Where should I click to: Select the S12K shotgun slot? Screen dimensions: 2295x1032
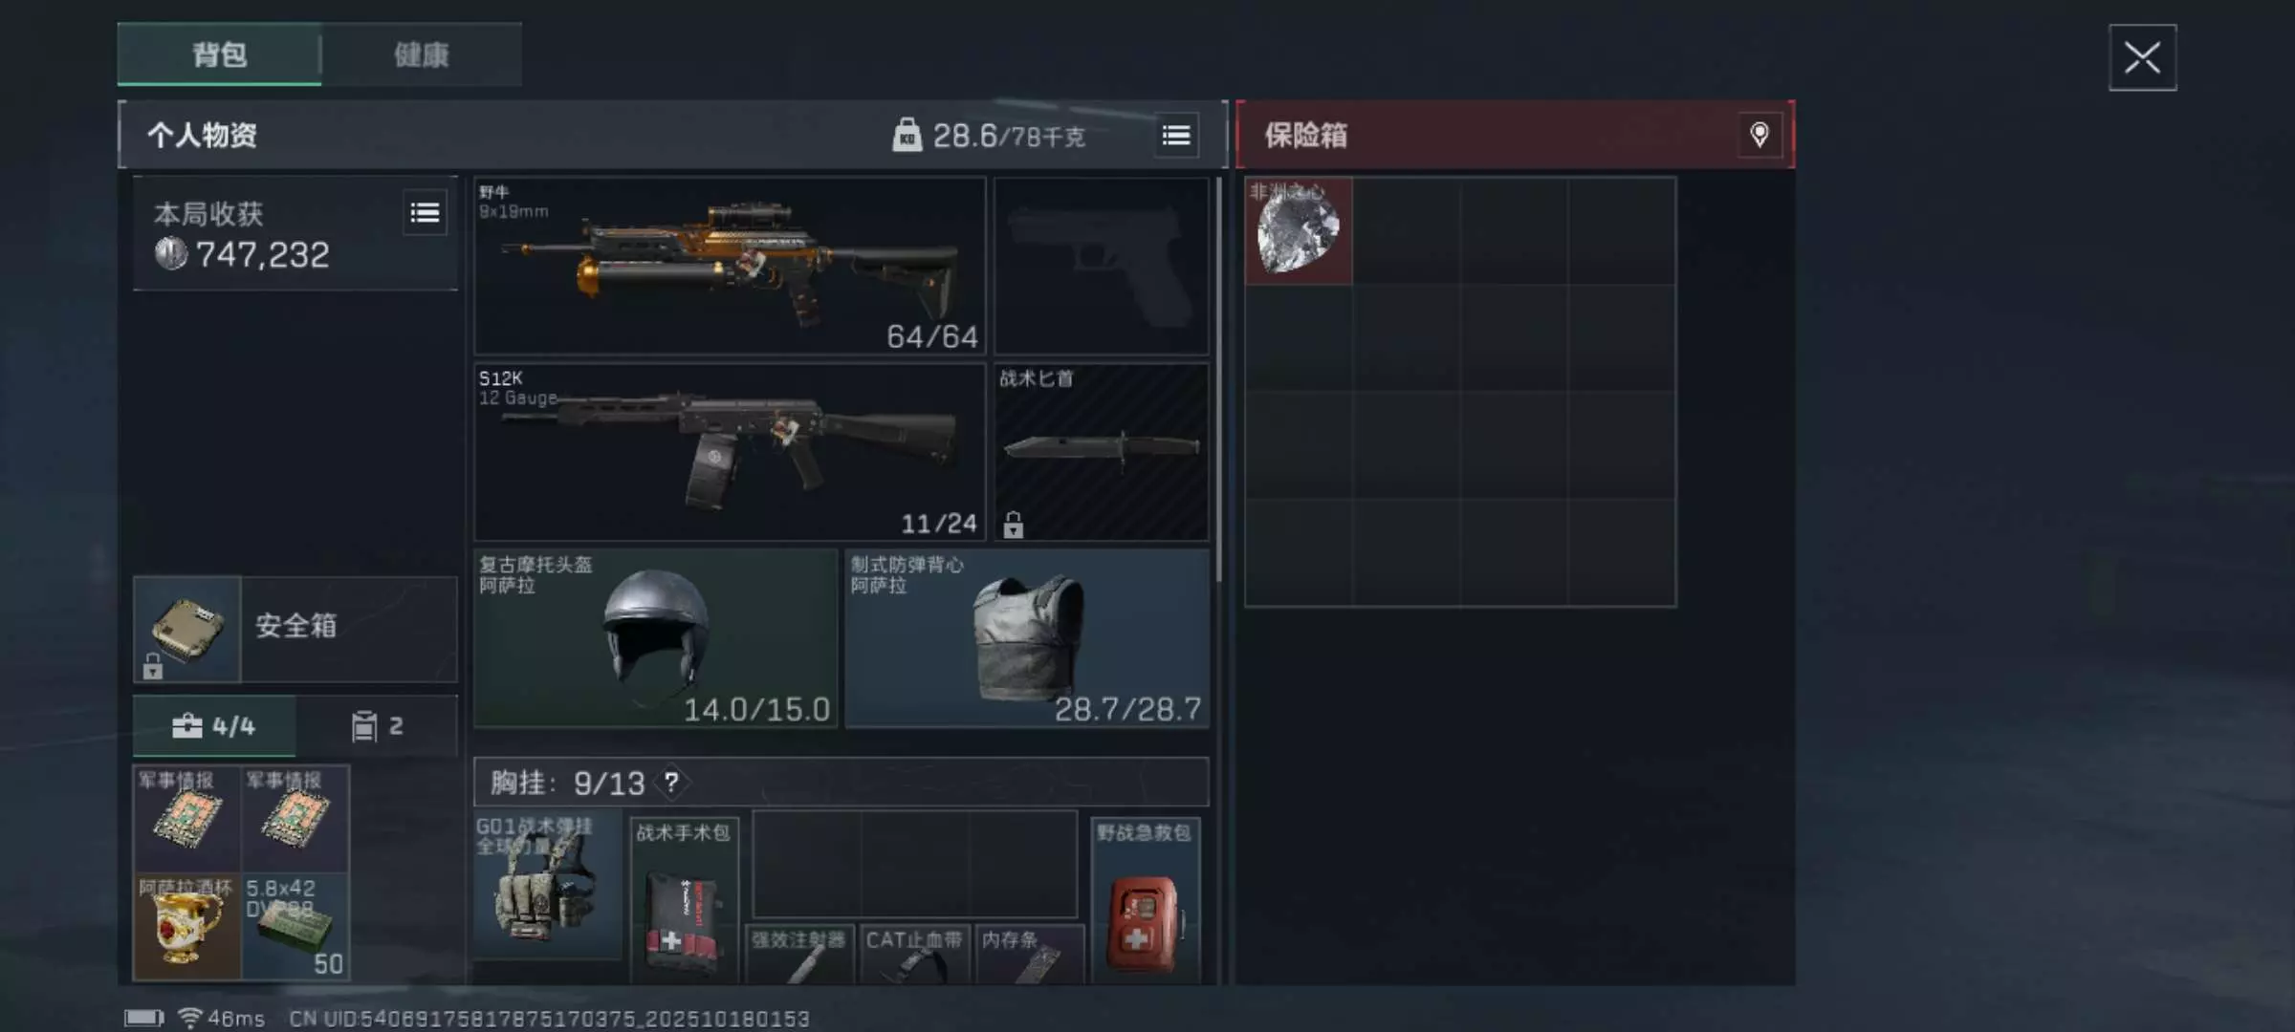pos(730,452)
